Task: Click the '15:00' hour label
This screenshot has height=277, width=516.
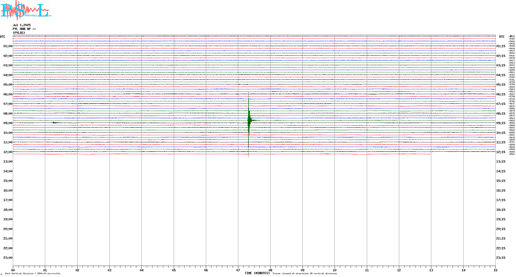Action: tap(8, 181)
